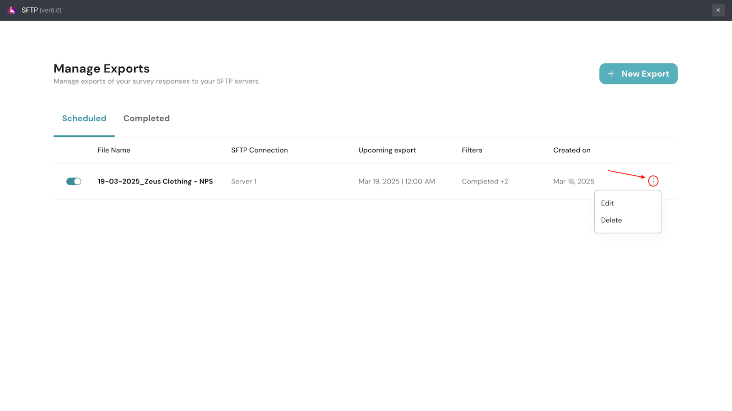The image size is (732, 411).
Task: Select Edit from the context menu
Action: [607, 203]
